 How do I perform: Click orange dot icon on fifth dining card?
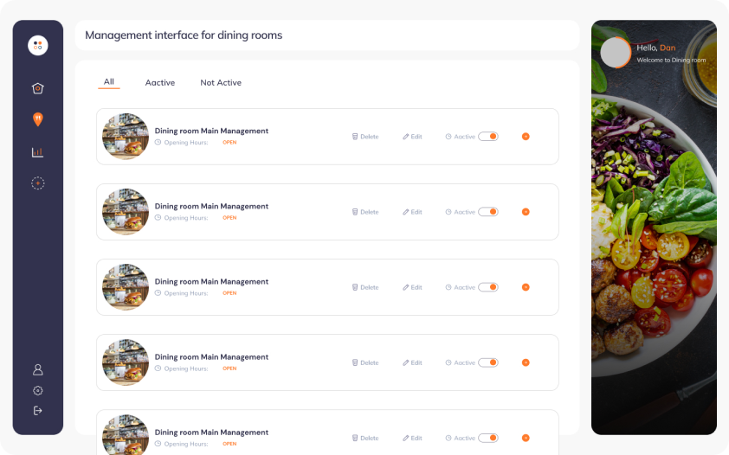coord(526,438)
